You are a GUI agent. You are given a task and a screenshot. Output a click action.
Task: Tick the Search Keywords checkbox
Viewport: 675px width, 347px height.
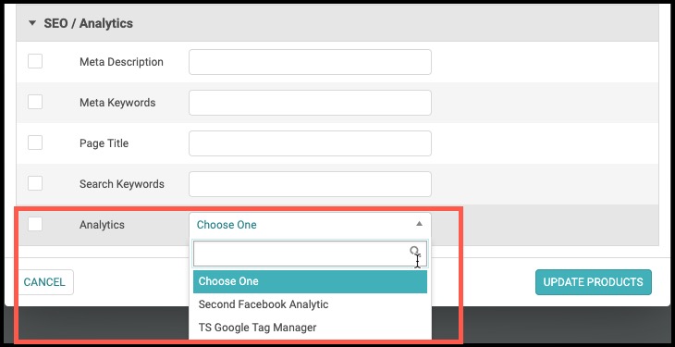[x=35, y=183]
